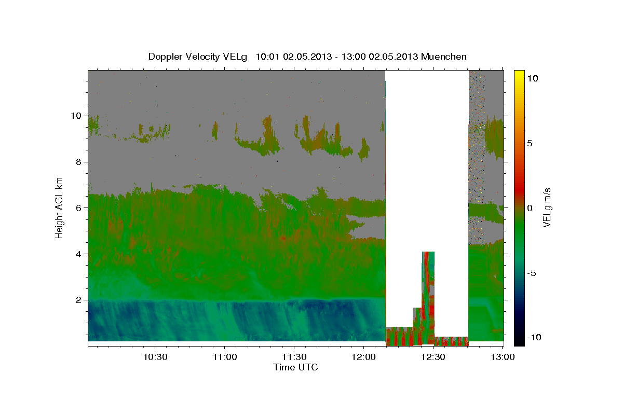Click the 'Muenchen' location text in title
This screenshot has height=415, width=623.
coord(444,57)
